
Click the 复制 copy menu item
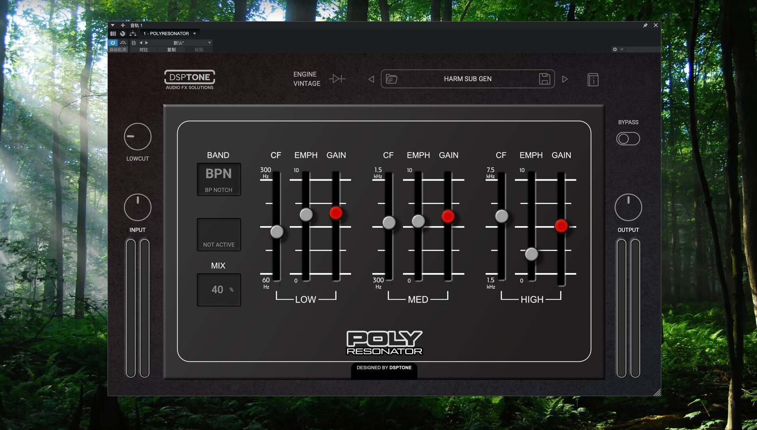(x=171, y=50)
